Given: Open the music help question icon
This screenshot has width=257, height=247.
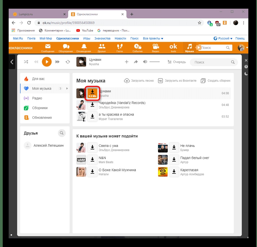Looking at the screenshot, I should click(246, 67).
